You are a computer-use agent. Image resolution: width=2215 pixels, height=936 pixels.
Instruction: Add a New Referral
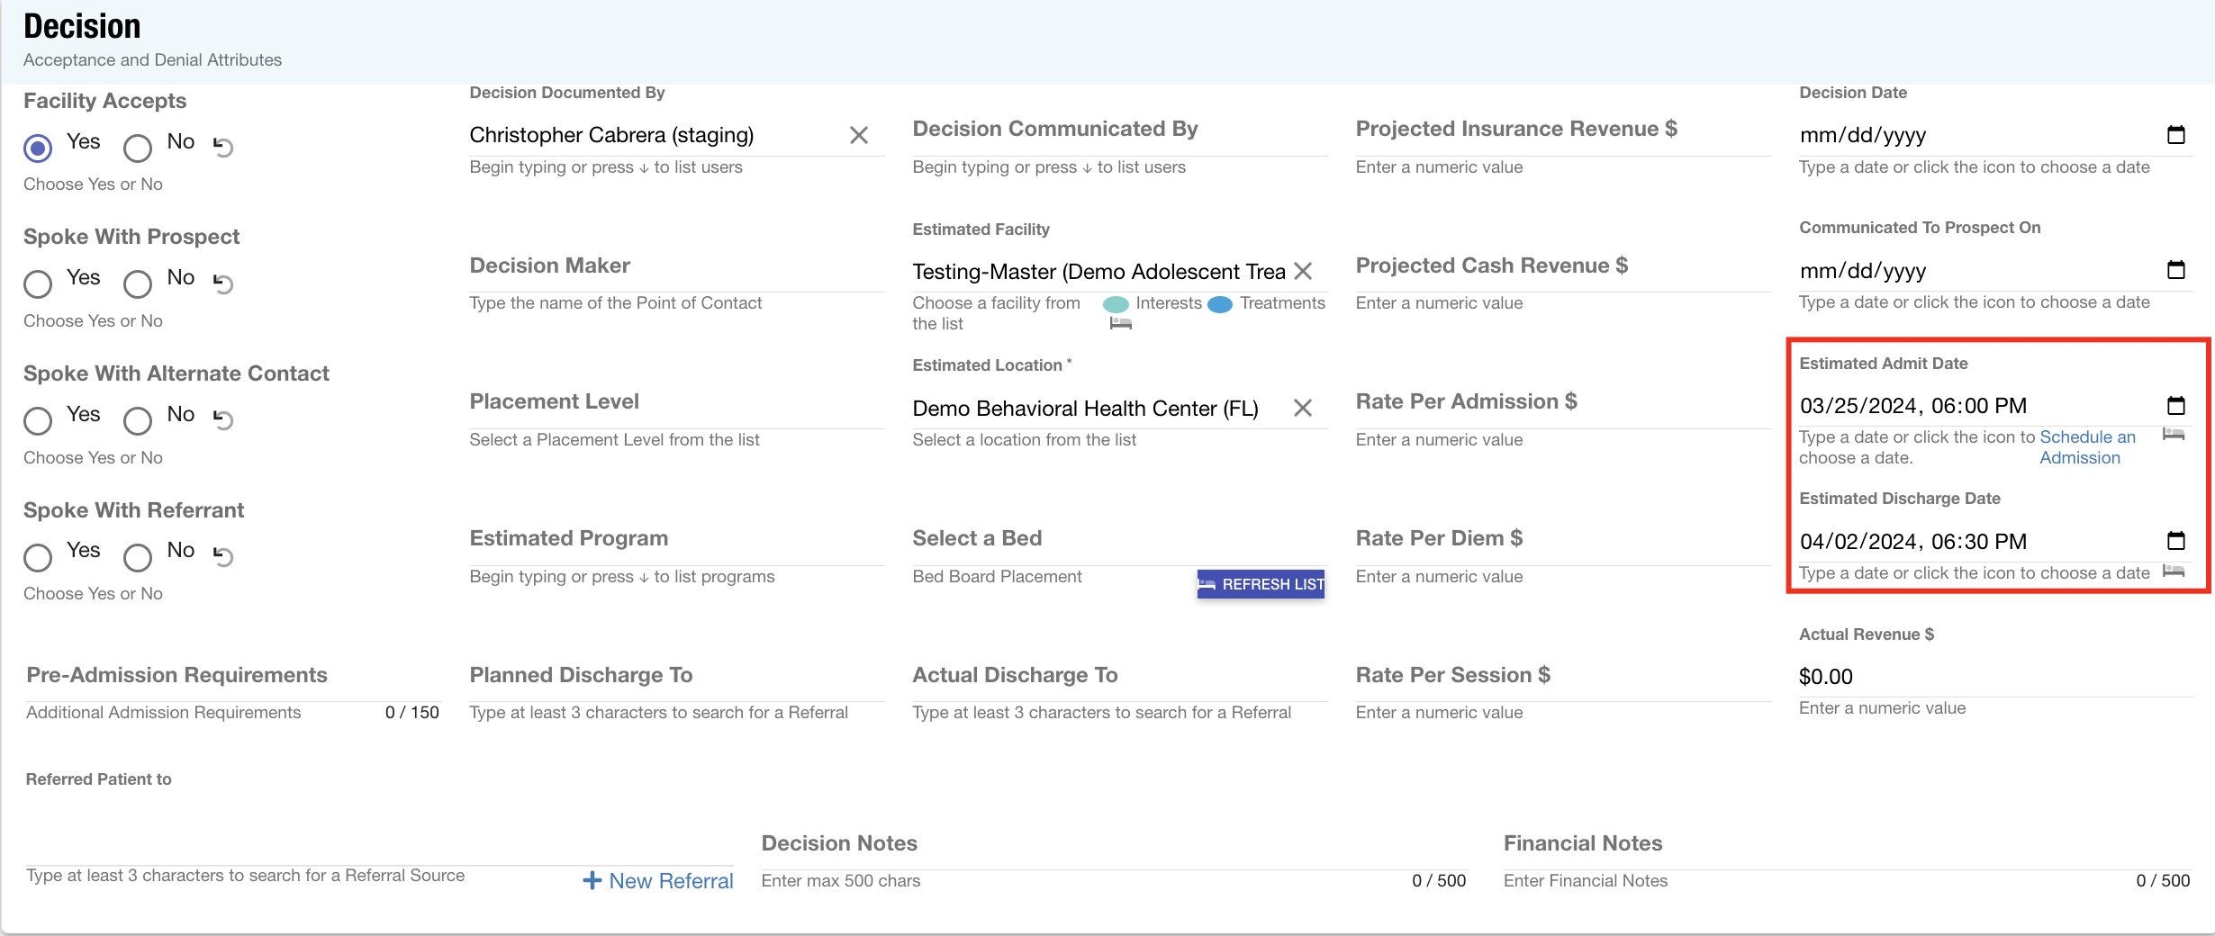658,881
